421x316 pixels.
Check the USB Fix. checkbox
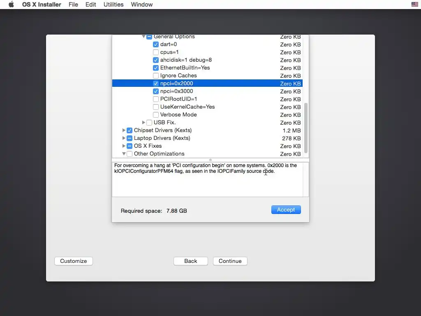(x=149, y=123)
